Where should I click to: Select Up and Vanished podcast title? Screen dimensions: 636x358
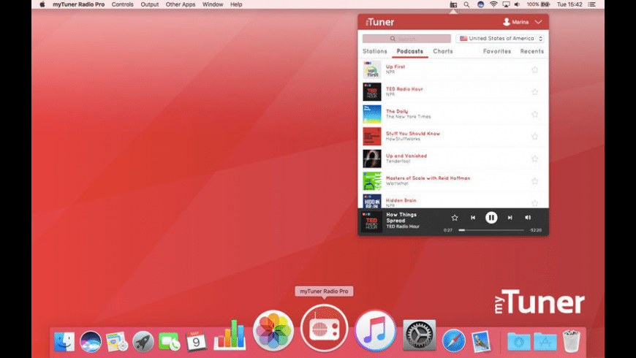(x=406, y=156)
